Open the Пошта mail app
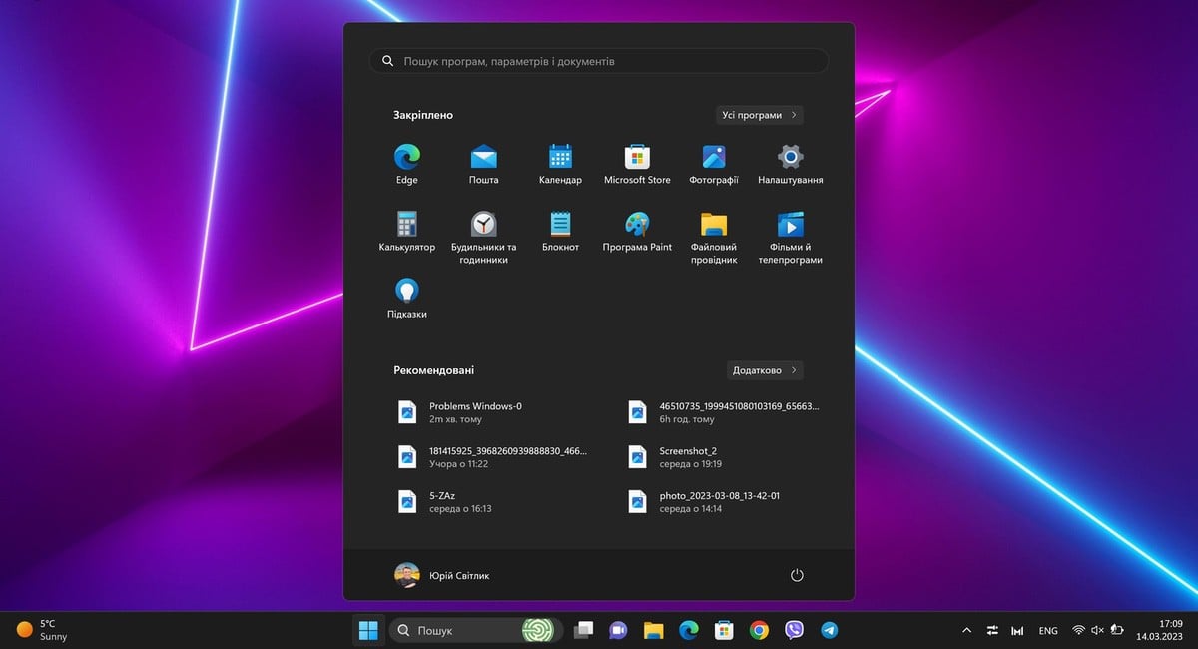Viewport: 1198px width, 649px height. point(484,164)
